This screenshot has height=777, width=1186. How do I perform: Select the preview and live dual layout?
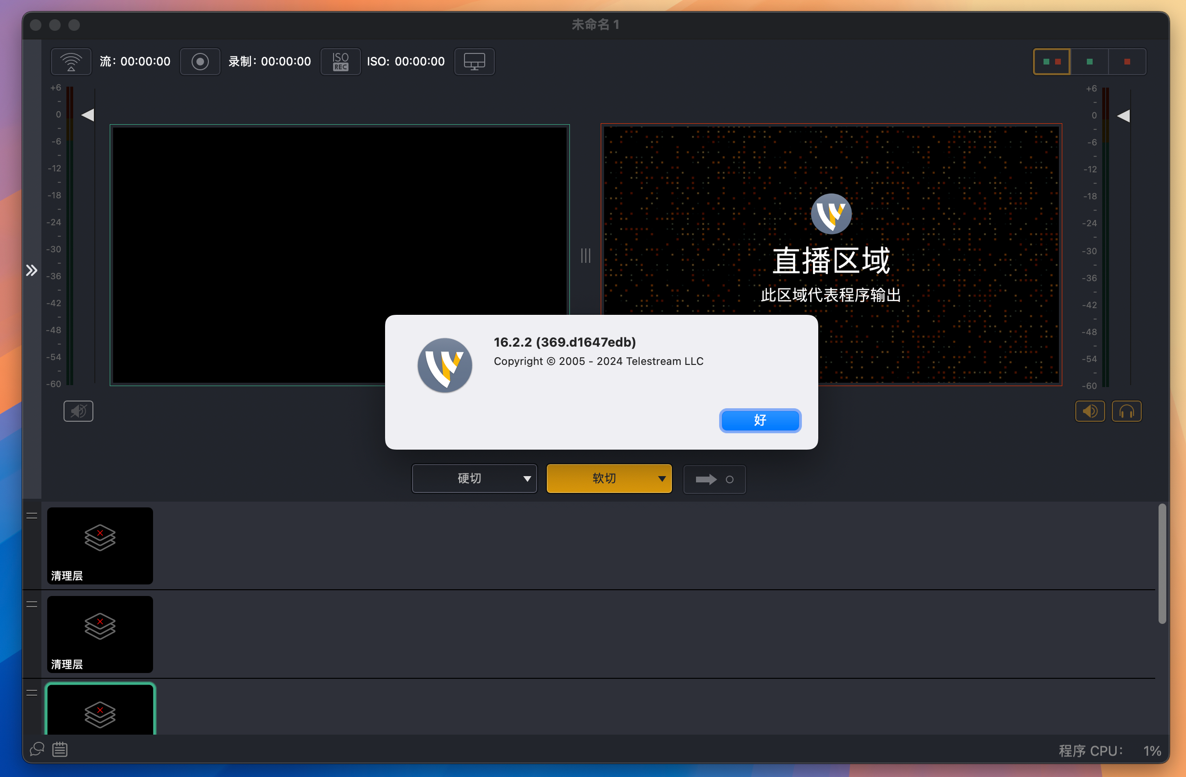1051,62
